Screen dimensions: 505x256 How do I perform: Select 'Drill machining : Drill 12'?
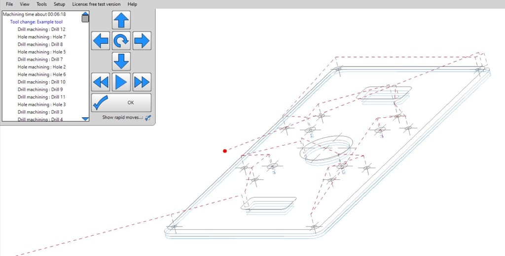[41, 29]
